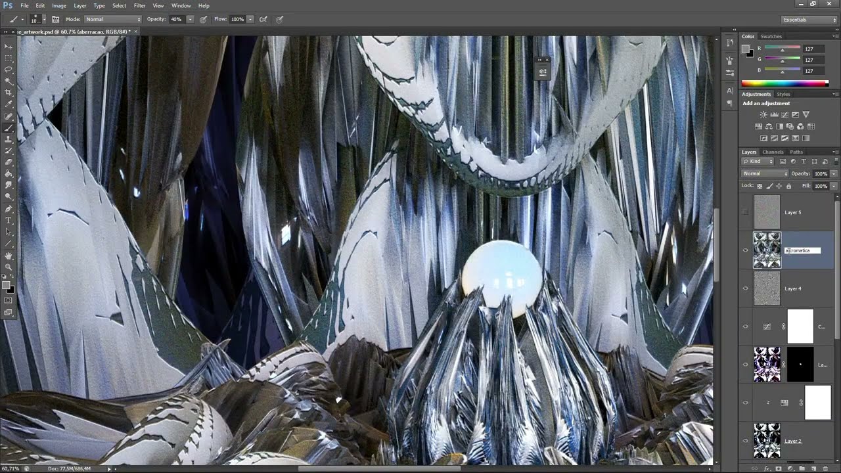841x473 pixels.
Task: Select the Layer 4 thumbnail
Action: [767, 288]
